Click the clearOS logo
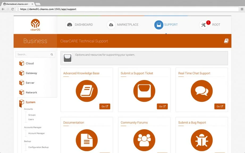The height and width of the screenshot is (153, 245). pyautogui.click(x=35, y=25)
